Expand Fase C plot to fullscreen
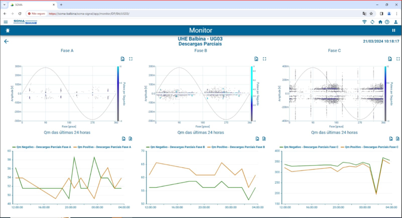 pyautogui.click(x=398, y=59)
